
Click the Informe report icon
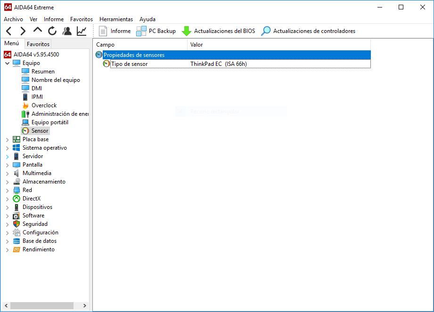[x=103, y=31]
